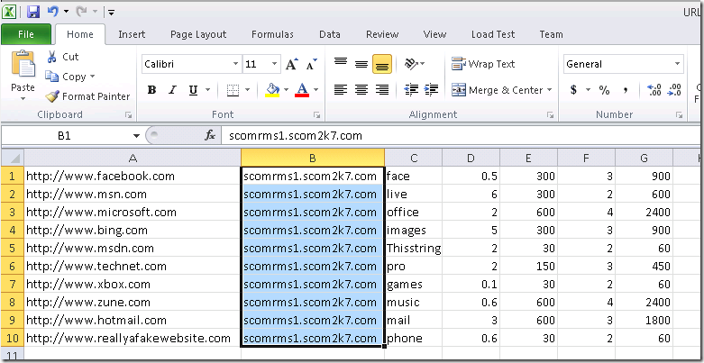704x363 pixels.
Task: Activate the Format Painter brush
Action: (88, 96)
